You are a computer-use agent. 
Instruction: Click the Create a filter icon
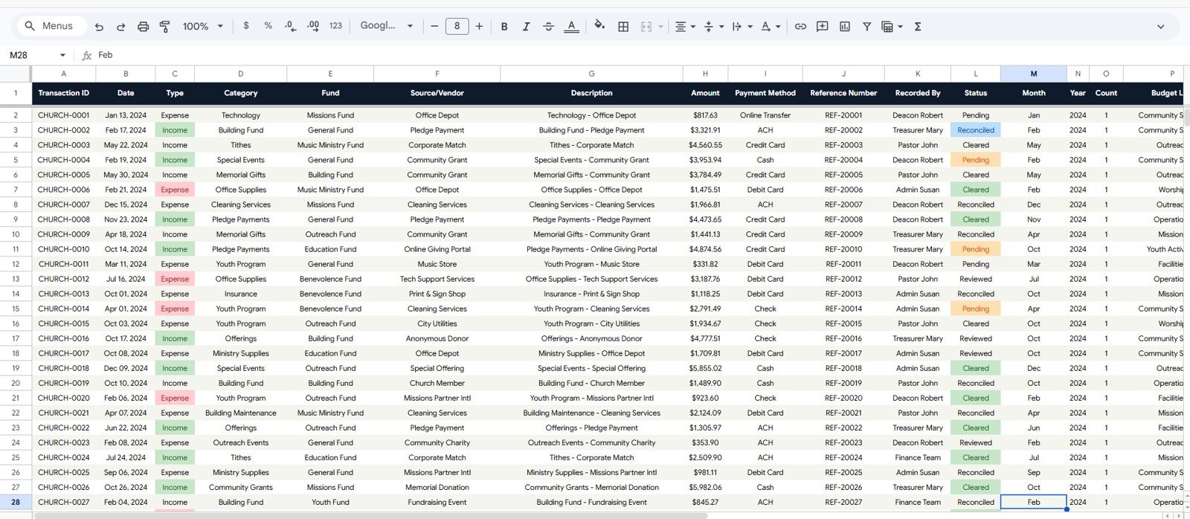(x=866, y=26)
